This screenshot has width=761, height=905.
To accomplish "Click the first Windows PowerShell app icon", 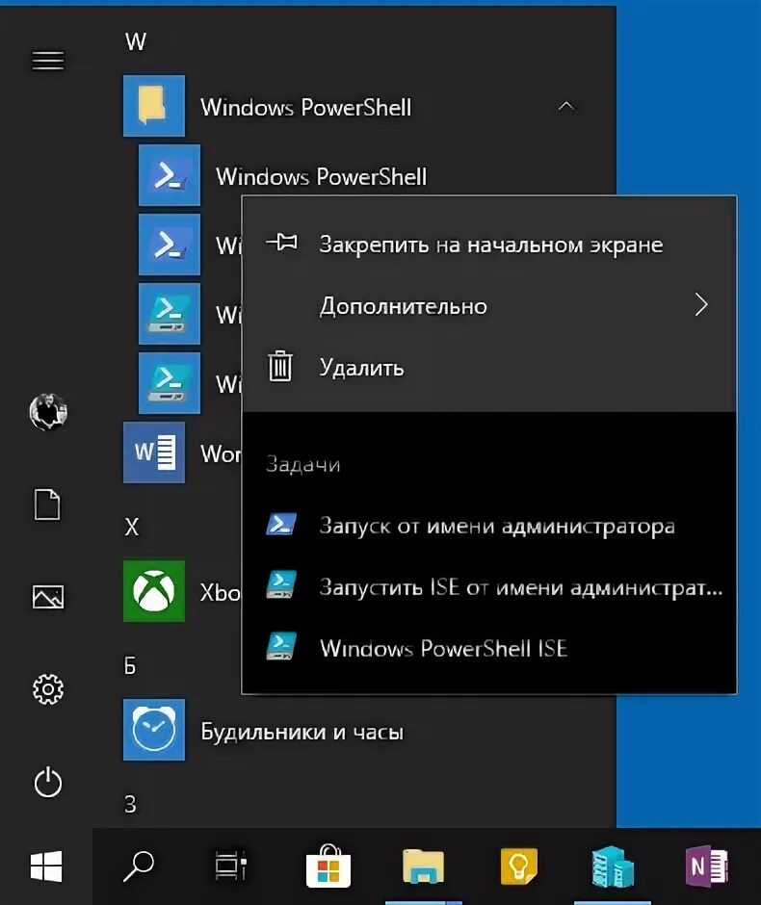I will pyautogui.click(x=170, y=175).
